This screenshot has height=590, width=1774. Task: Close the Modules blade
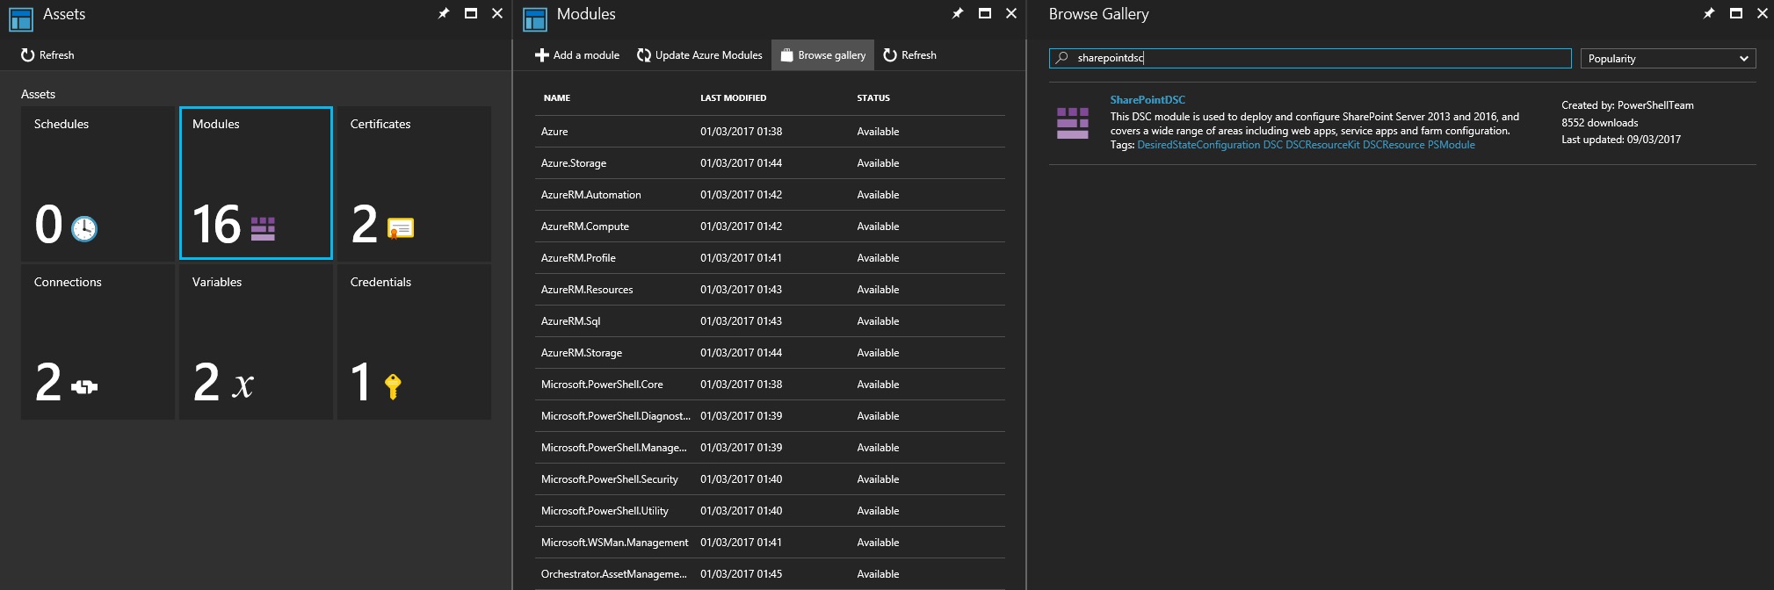coord(1011,13)
